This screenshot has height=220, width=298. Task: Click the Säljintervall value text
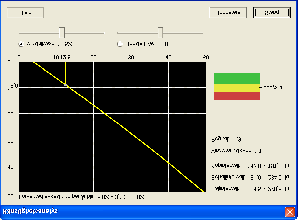click(268, 189)
